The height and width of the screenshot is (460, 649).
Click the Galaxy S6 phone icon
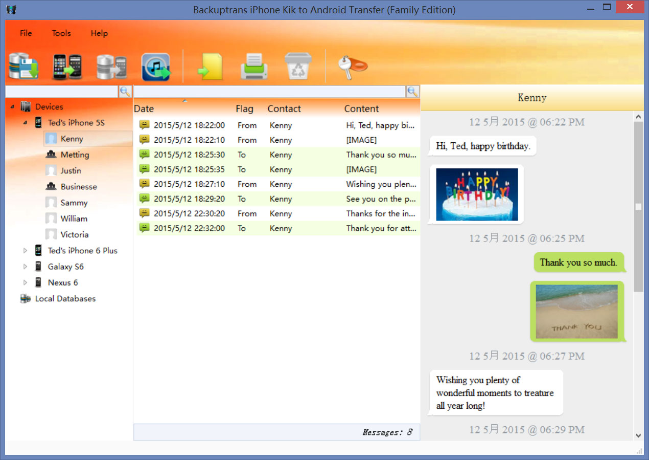[38, 267]
